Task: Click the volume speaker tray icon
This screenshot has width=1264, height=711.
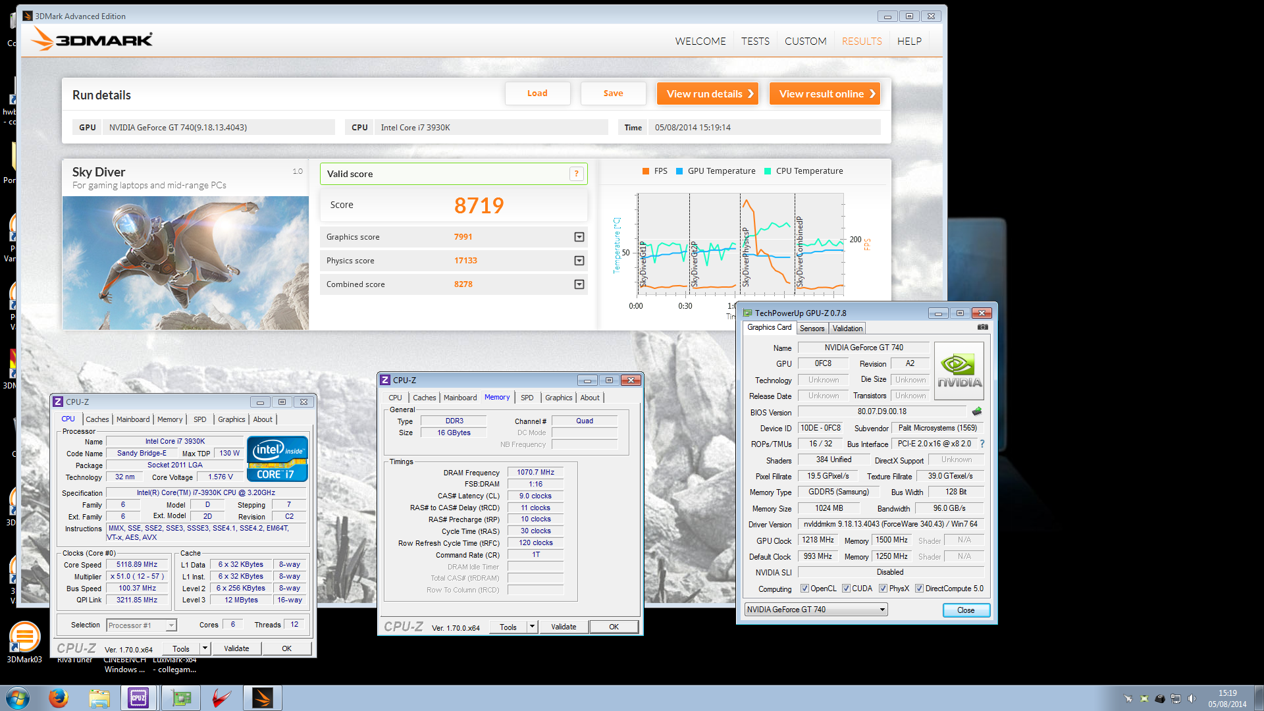Action: 1192,698
